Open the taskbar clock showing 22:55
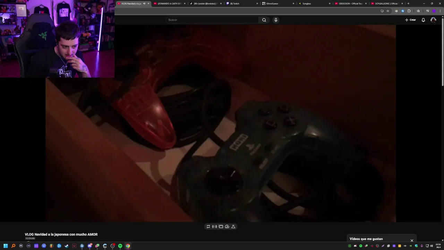Screen dimensions: 444x250 pos(438,246)
